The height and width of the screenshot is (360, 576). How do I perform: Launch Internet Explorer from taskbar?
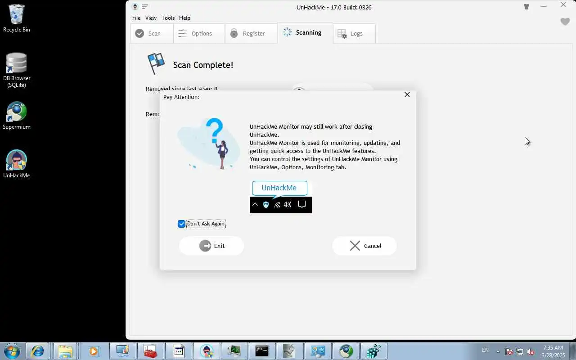(37, 351)
